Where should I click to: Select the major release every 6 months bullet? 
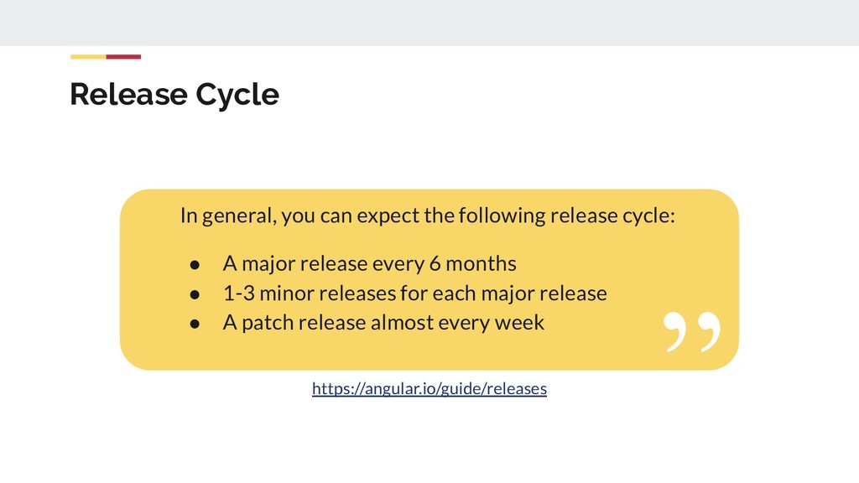369,263
